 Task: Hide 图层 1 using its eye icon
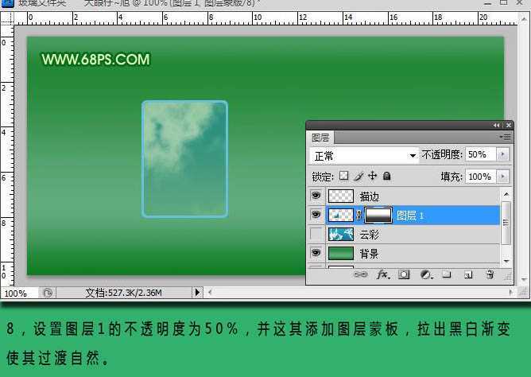point(316,215)
